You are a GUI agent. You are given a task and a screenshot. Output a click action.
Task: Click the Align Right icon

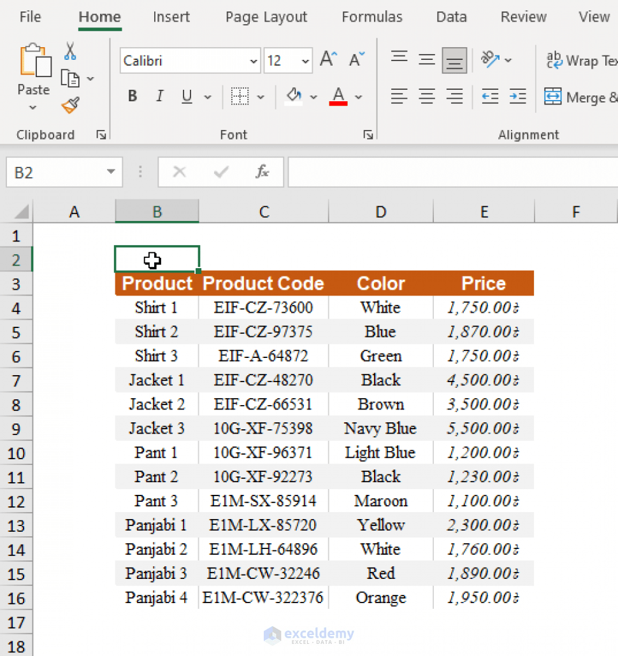454,96
